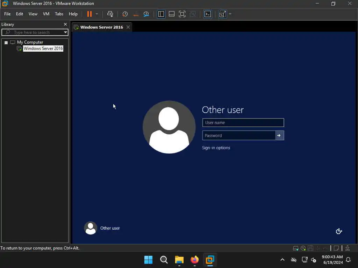Click the CD/DVD drive status bar icon
Image resolution: width=358 pixels, height=268 pixels.
click(303, 248)
